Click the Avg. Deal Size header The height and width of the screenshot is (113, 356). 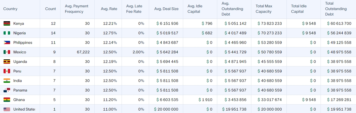pos(166,9)
